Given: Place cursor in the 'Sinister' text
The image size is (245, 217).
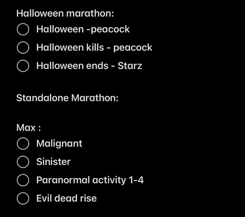Looking at the screenshot, I should click(x=54, y=162).
